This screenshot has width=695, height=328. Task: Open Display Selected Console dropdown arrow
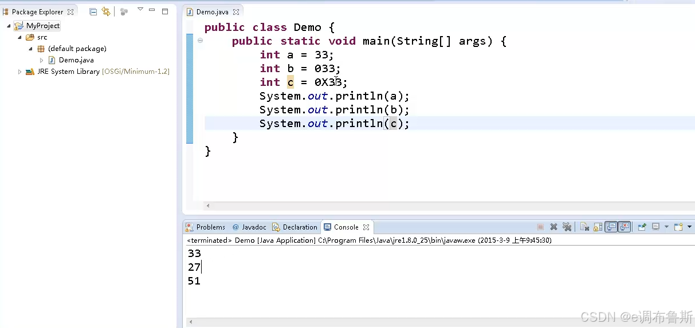point(666,227)
